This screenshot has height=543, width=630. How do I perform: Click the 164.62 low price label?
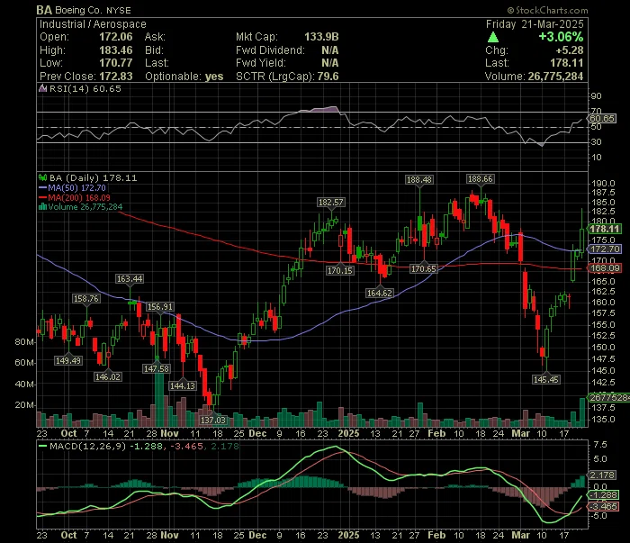pyautogui.click(x=380, y=293)
